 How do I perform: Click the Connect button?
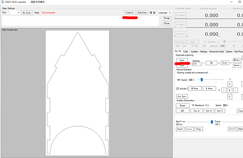click(x=130, y=13)
